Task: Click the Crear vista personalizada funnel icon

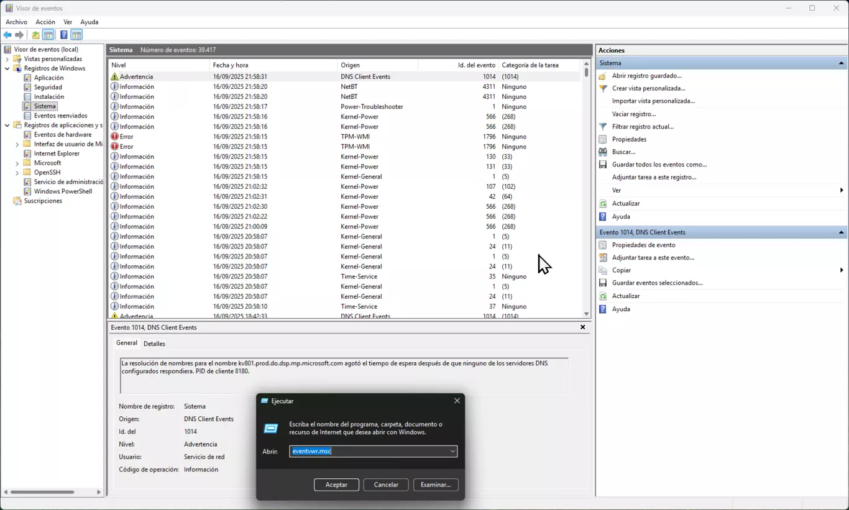Action: coord(602,88)
